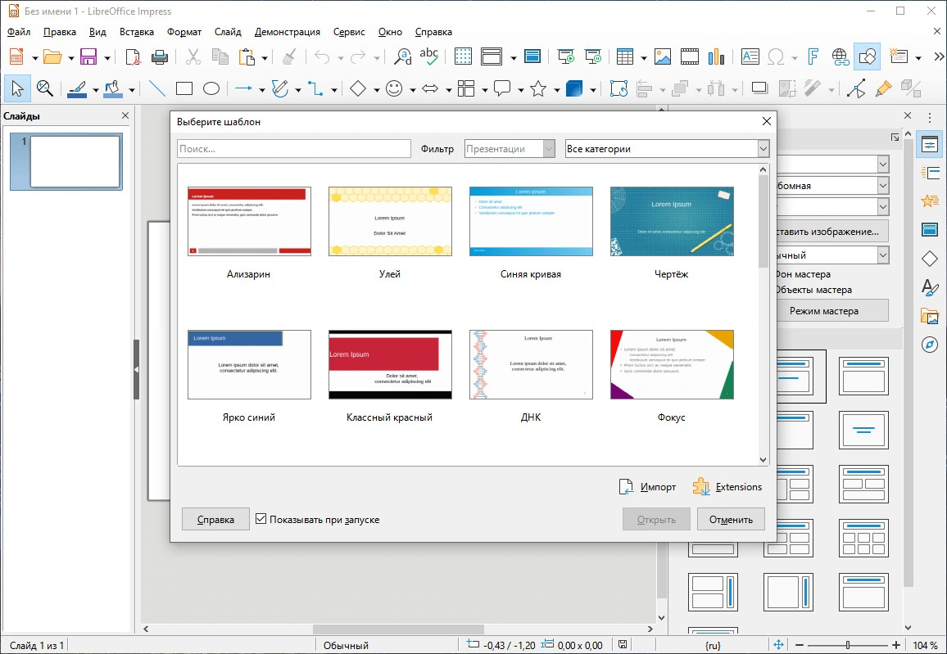Open the Презентации filter dropdown
947x654 pixels.
pyautogui.click(x=510, y=148)
